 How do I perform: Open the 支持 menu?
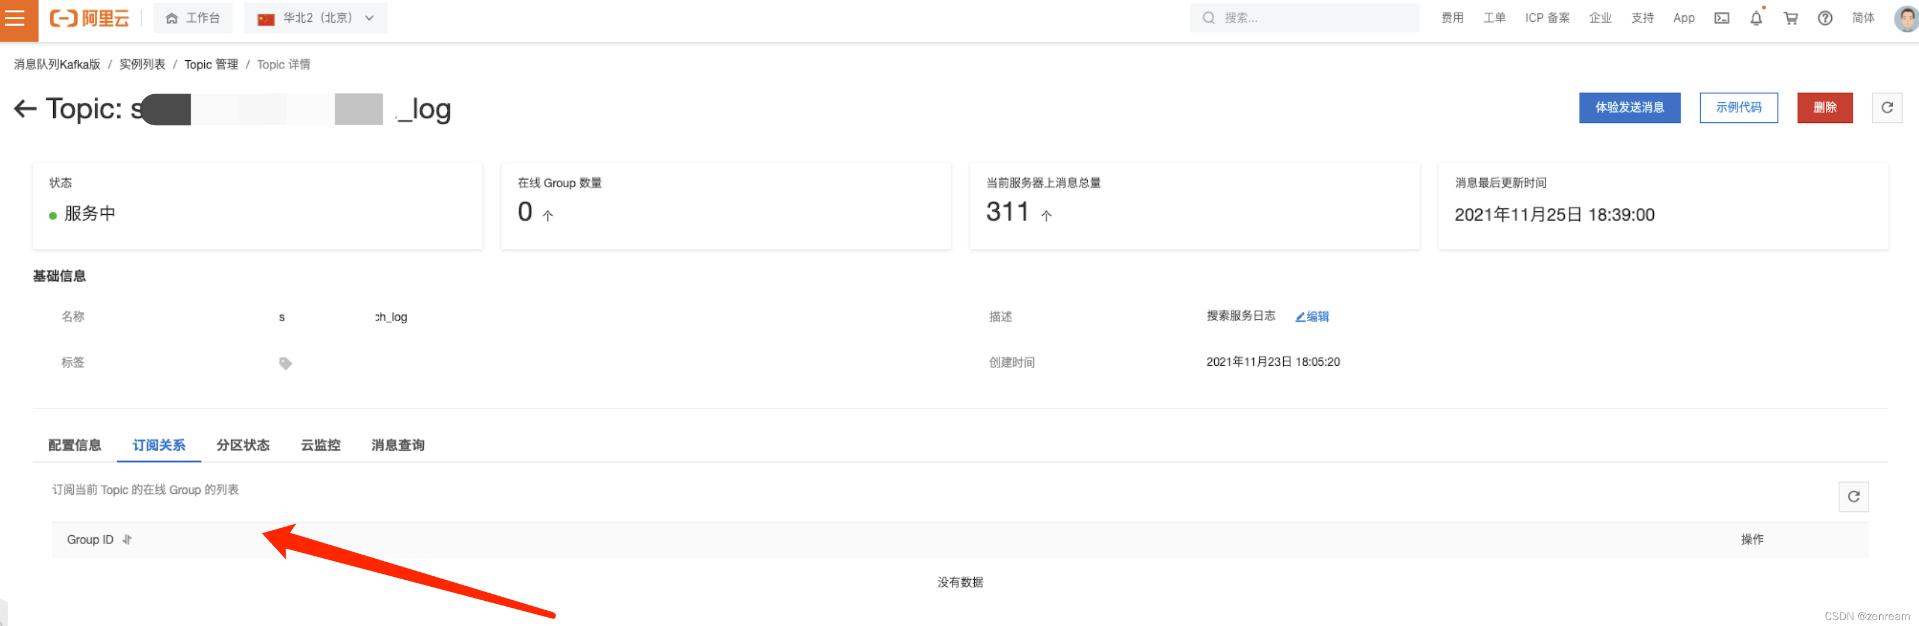(1643, 19)
